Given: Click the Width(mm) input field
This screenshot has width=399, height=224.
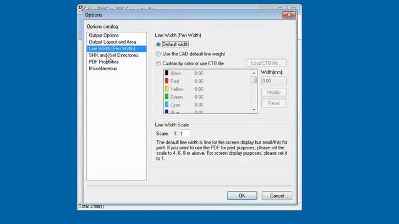Looking at the screenshot, I should (x=274, y=81).
